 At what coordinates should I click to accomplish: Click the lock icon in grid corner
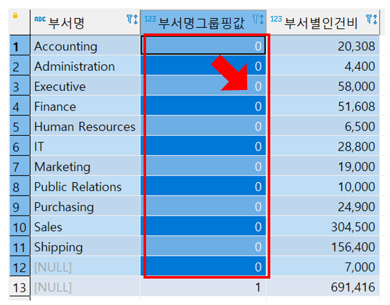click(15, 15)
